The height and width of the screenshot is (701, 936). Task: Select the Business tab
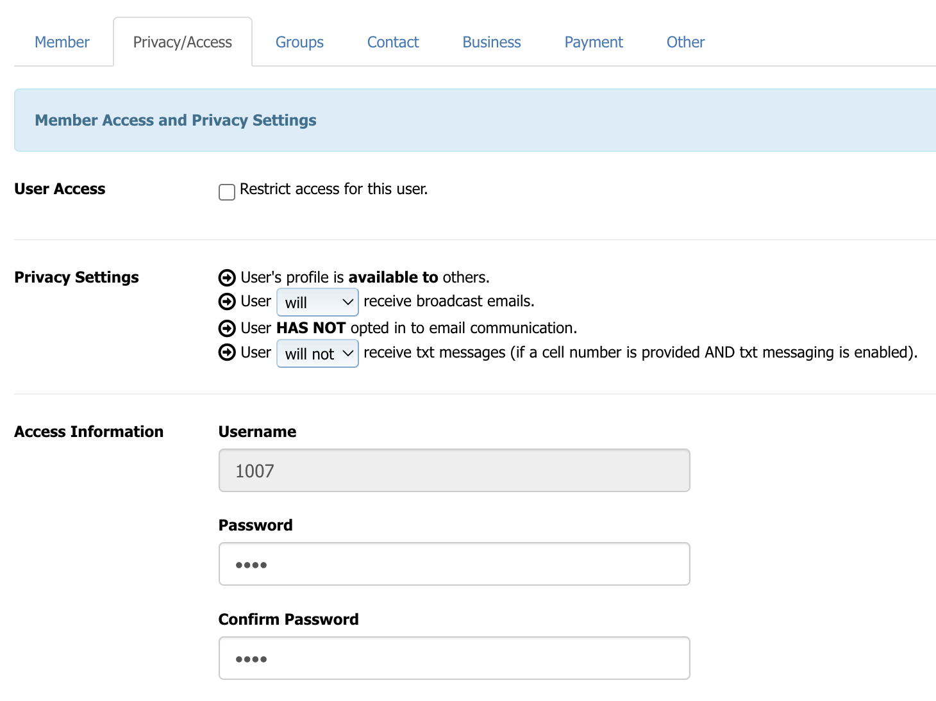492,42
